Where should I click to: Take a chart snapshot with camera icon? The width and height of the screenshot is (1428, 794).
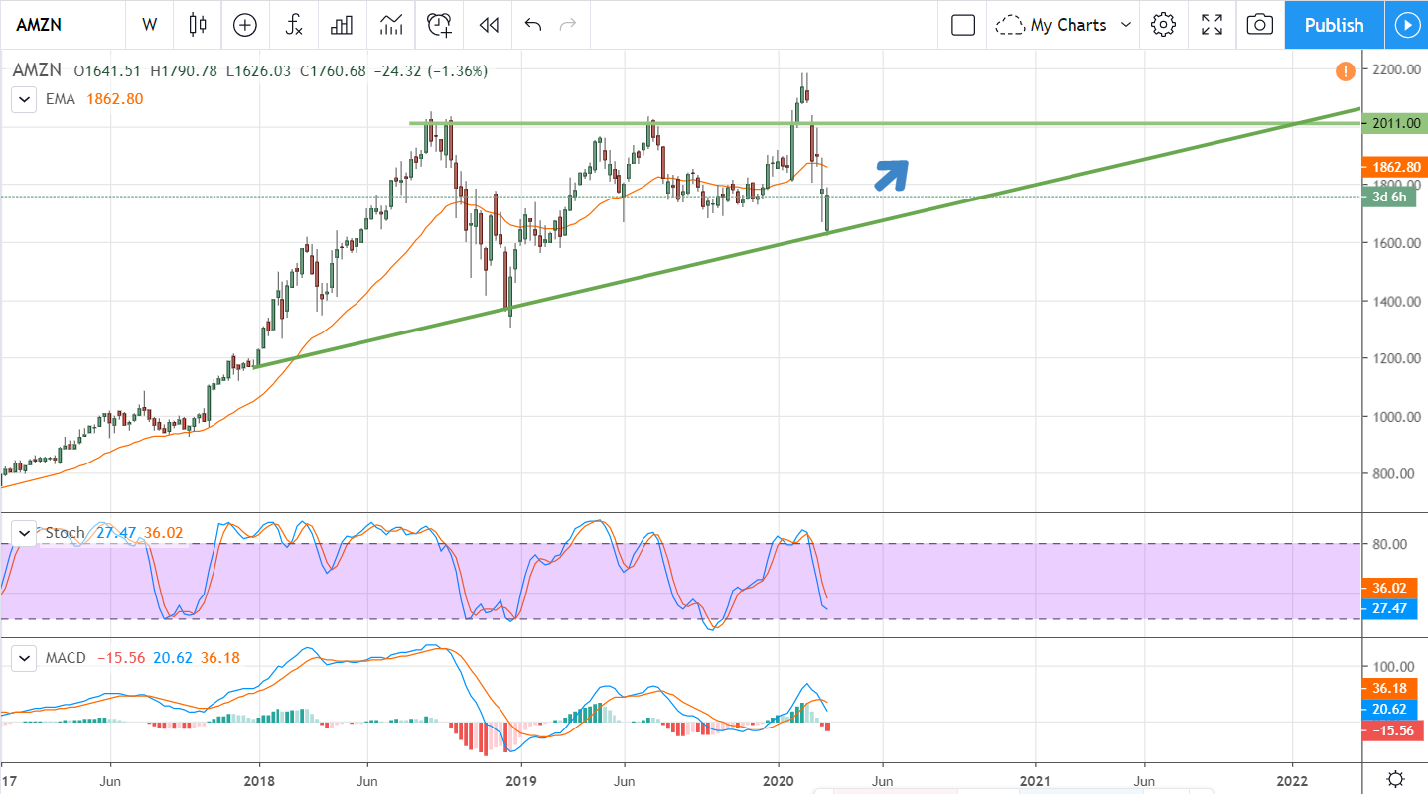click(1259, 25)
